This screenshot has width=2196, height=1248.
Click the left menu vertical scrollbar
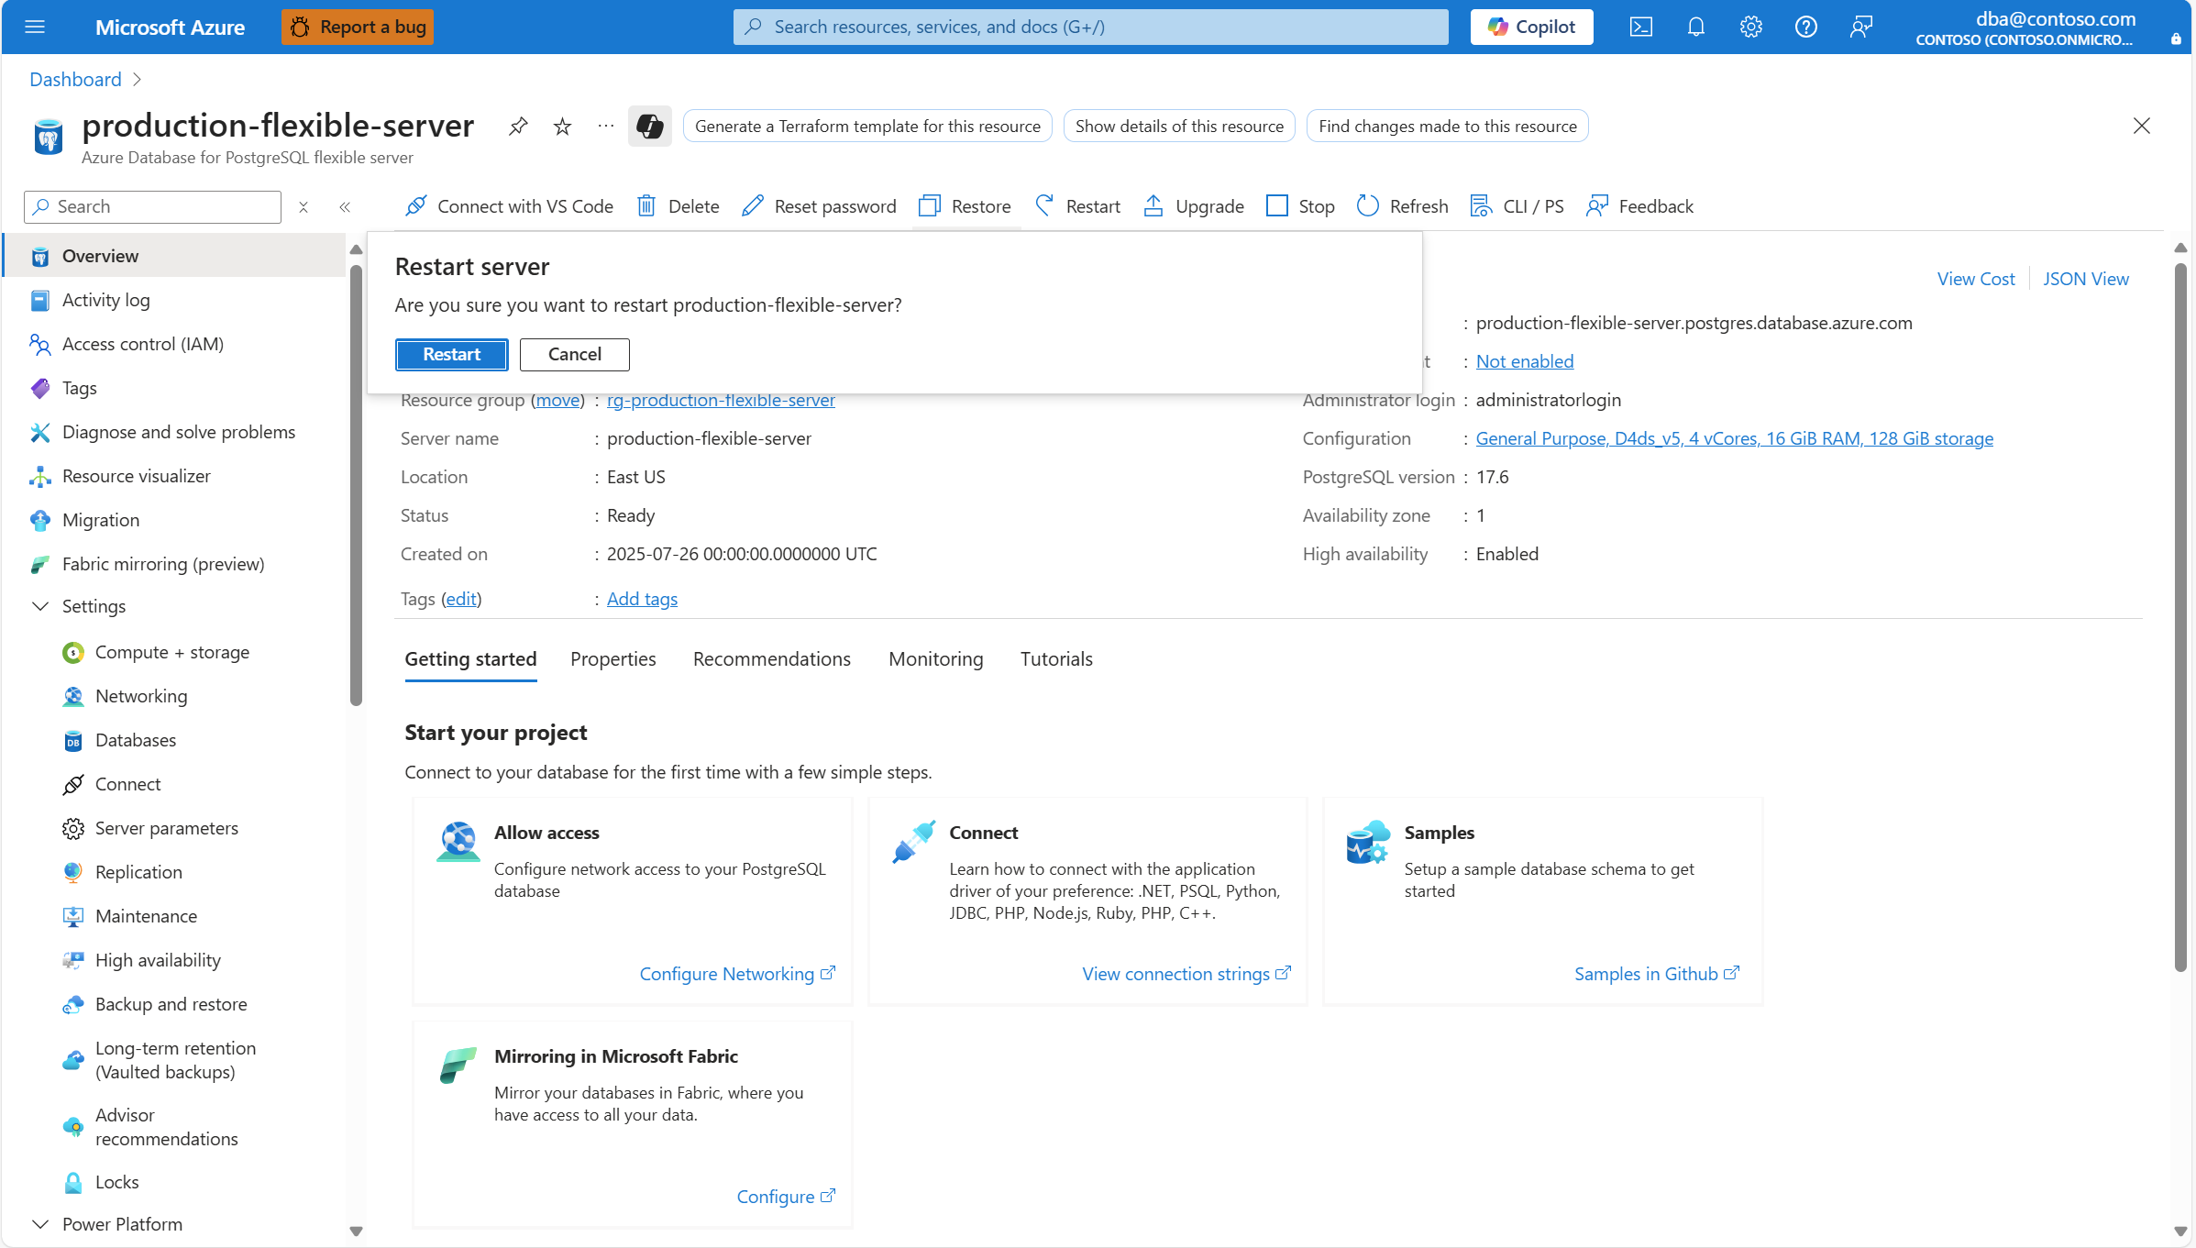click(356, 486)
